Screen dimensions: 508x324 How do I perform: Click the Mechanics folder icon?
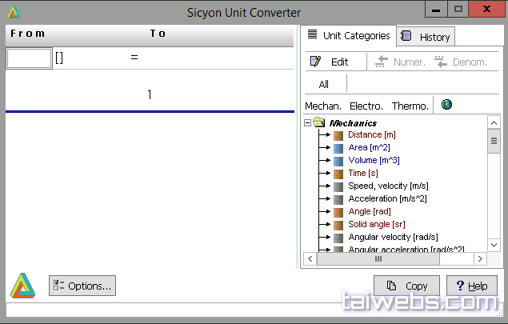(319, 123)
